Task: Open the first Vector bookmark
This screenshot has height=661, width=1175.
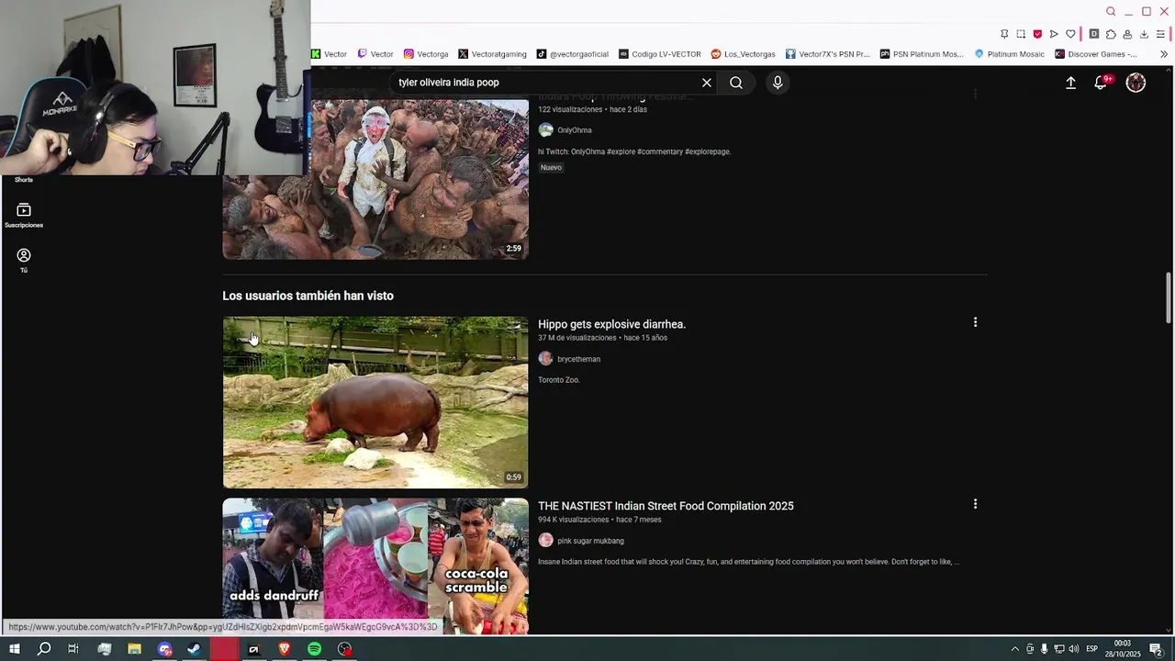Action: point(330,54)
